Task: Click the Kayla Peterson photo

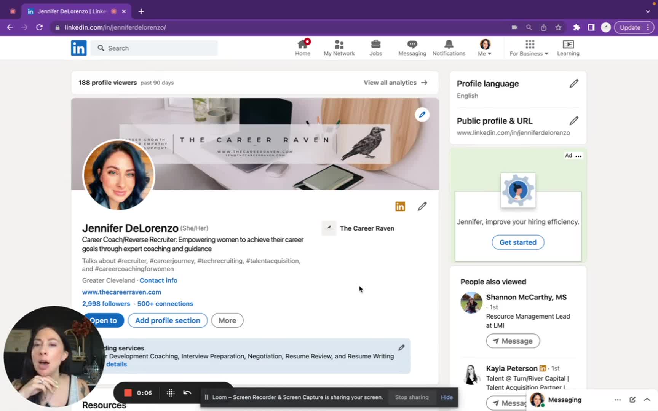Action: [471, 374]
